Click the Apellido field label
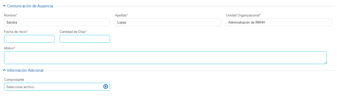The image size is (337, 97). (x=121, y=15)
